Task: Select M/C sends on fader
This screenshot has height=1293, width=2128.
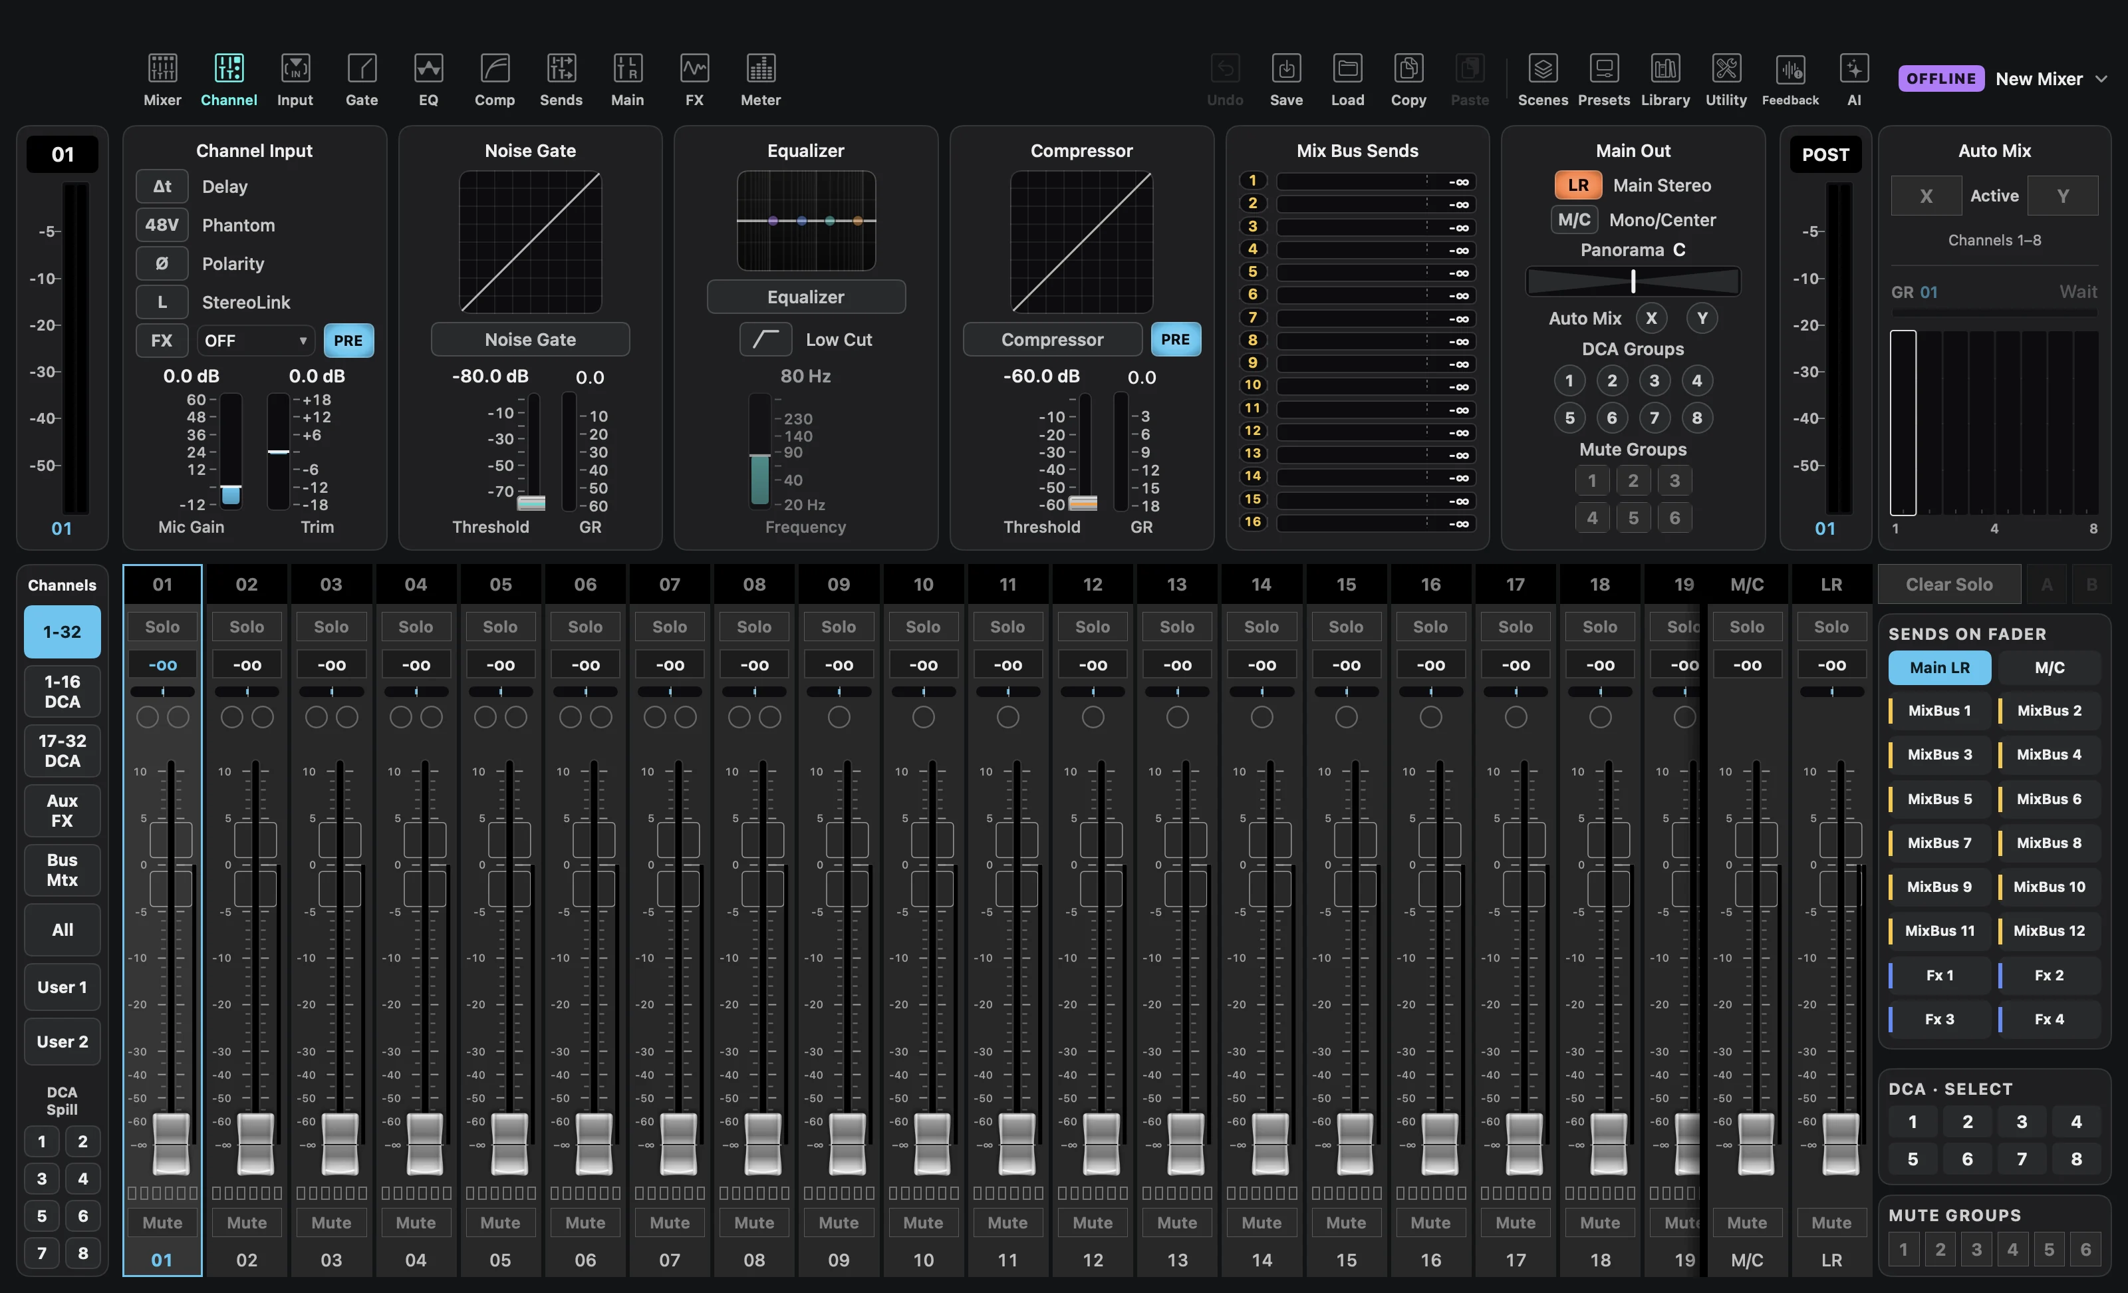Action: [x=2050, y=667]
